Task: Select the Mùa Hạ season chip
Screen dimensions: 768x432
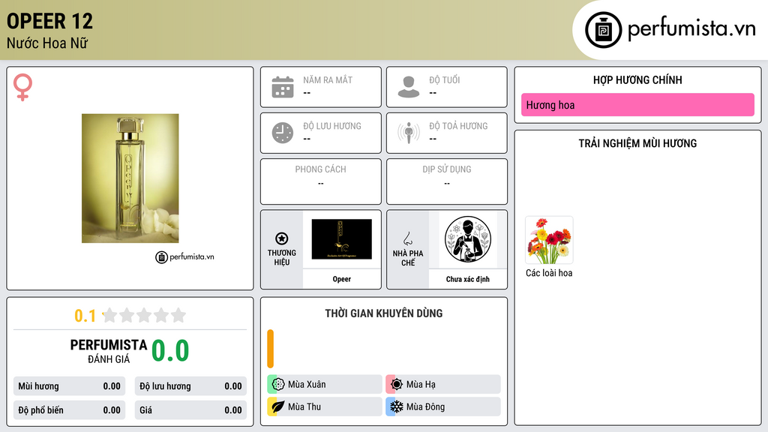Action: point(443,385)
